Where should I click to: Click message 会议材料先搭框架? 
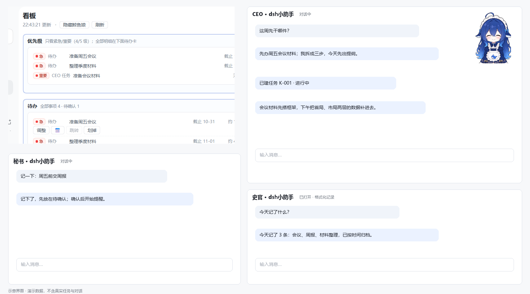340,107
